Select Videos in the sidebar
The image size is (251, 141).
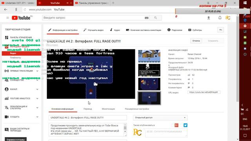[22, 53]
